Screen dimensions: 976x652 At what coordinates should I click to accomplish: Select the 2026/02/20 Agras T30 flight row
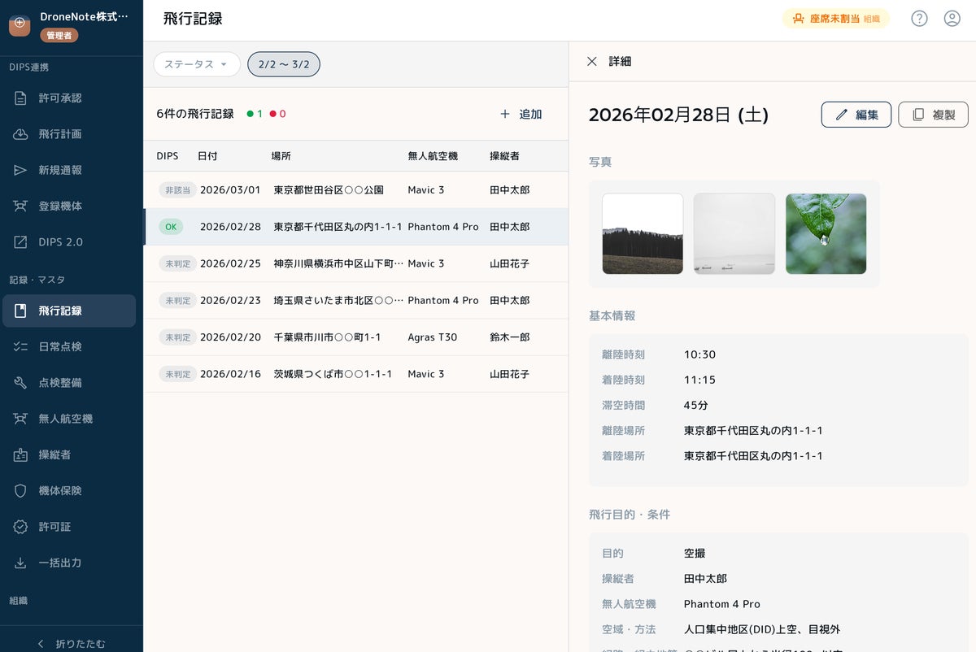click(355, 337)
